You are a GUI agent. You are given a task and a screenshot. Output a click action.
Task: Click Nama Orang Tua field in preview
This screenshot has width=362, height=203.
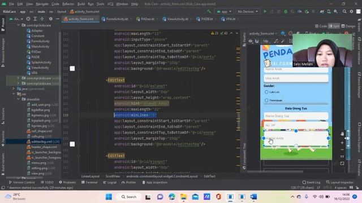[x=296, y=116]
